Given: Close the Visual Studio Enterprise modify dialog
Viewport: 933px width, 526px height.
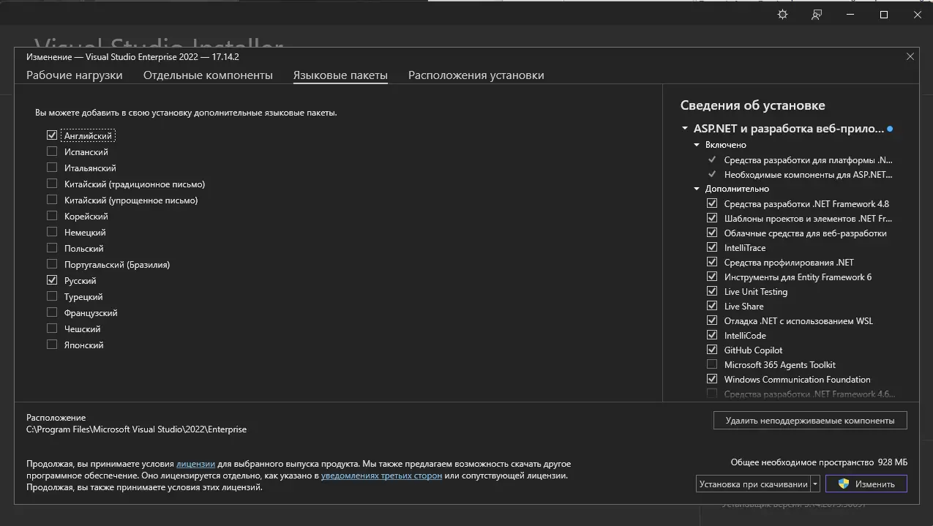Looking at the screenshot, I should click(910, 56).
